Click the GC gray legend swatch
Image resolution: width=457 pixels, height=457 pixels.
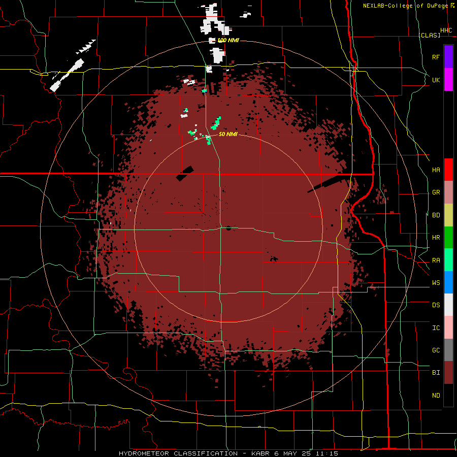click(448, 350)
